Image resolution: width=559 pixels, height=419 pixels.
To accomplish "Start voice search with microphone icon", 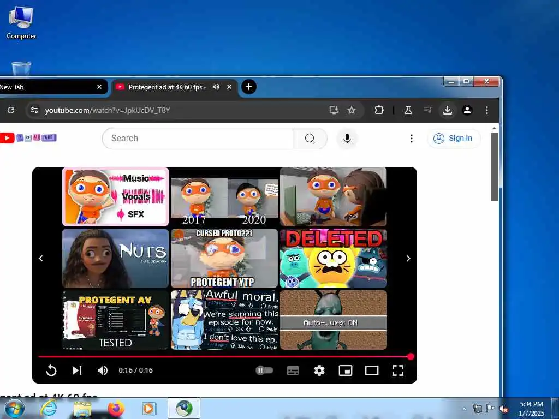I will [347, 138].
